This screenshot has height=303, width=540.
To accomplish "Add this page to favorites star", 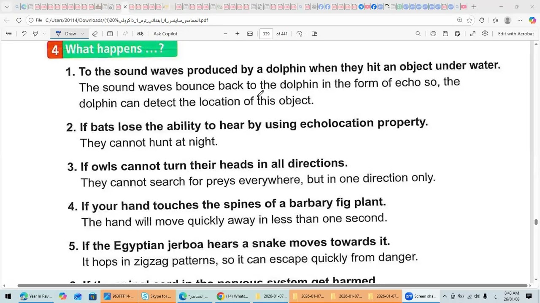I will (470, 20).
